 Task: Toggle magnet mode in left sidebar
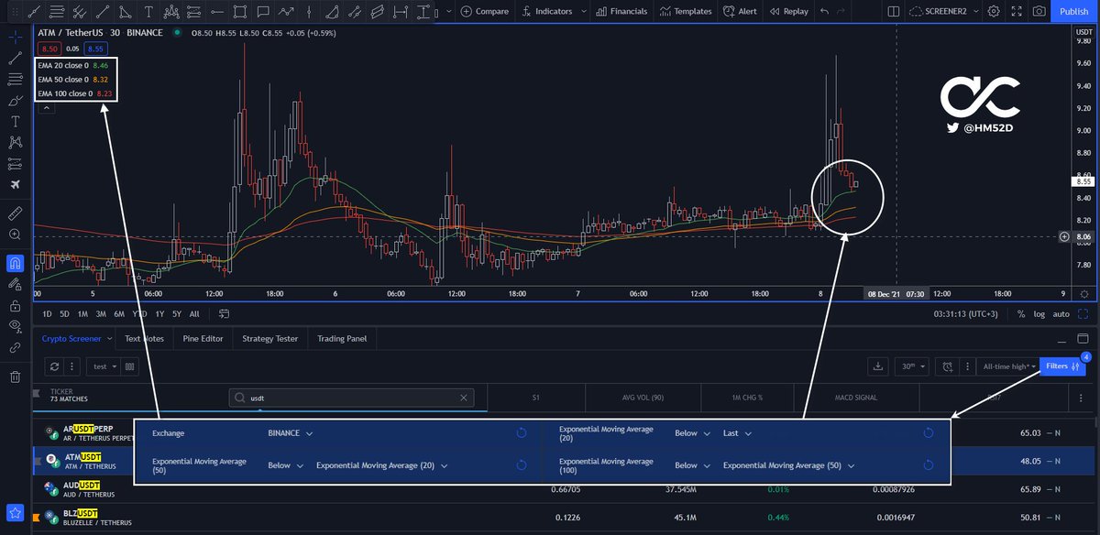(x=15, y=263)
